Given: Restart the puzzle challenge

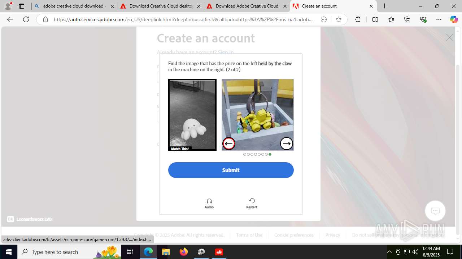Looking at the screenshot, I should pos(252,203).
